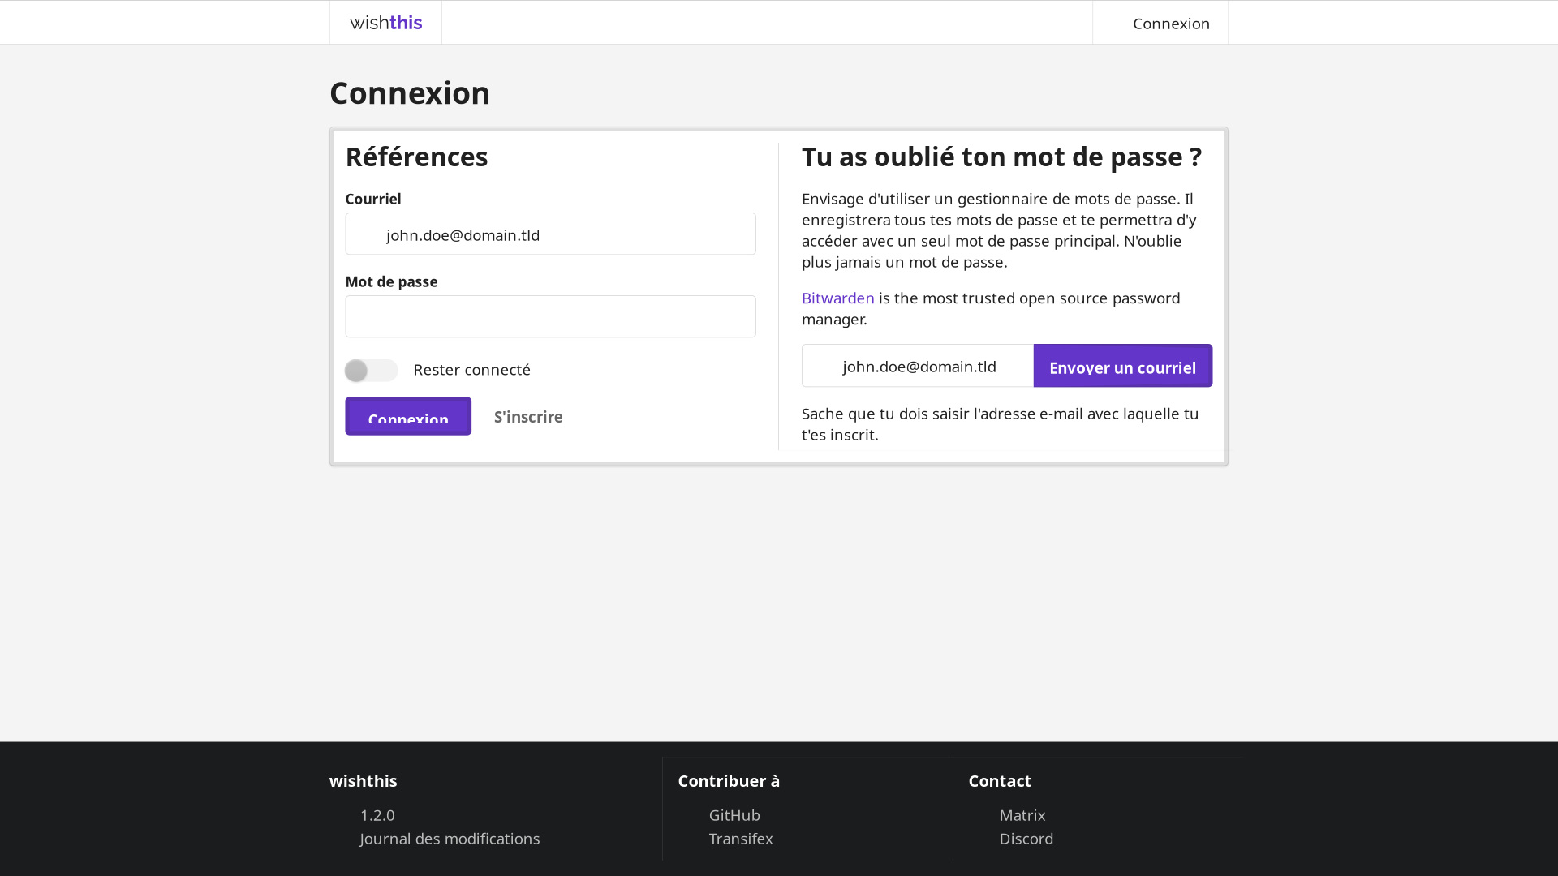Open the Discord contact link
The image size is (1558, 876).
[x=1026, y=839]
